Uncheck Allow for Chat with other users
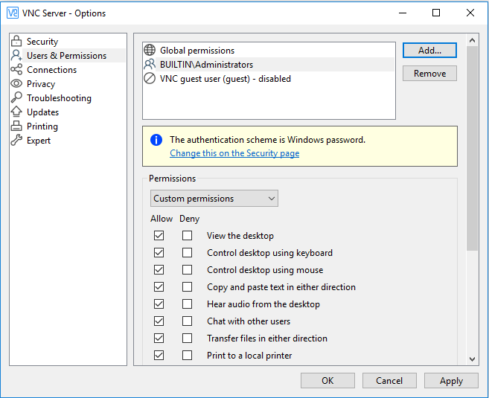Viewport: 489px width, 398px height. [159, 321]
